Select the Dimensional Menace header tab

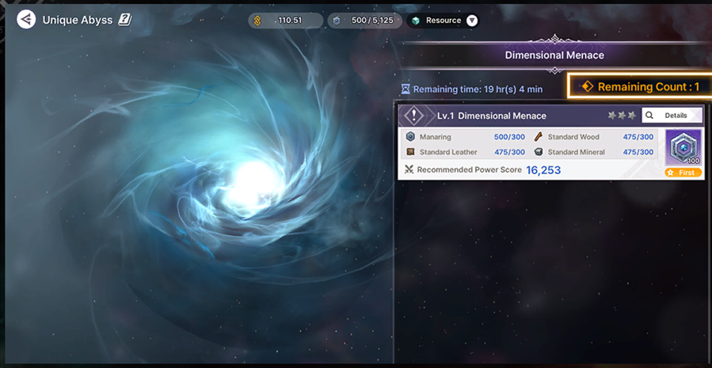pos(554,55)
